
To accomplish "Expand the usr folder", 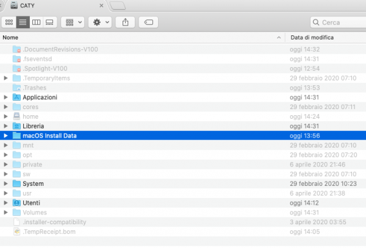I will click(6, 193).
